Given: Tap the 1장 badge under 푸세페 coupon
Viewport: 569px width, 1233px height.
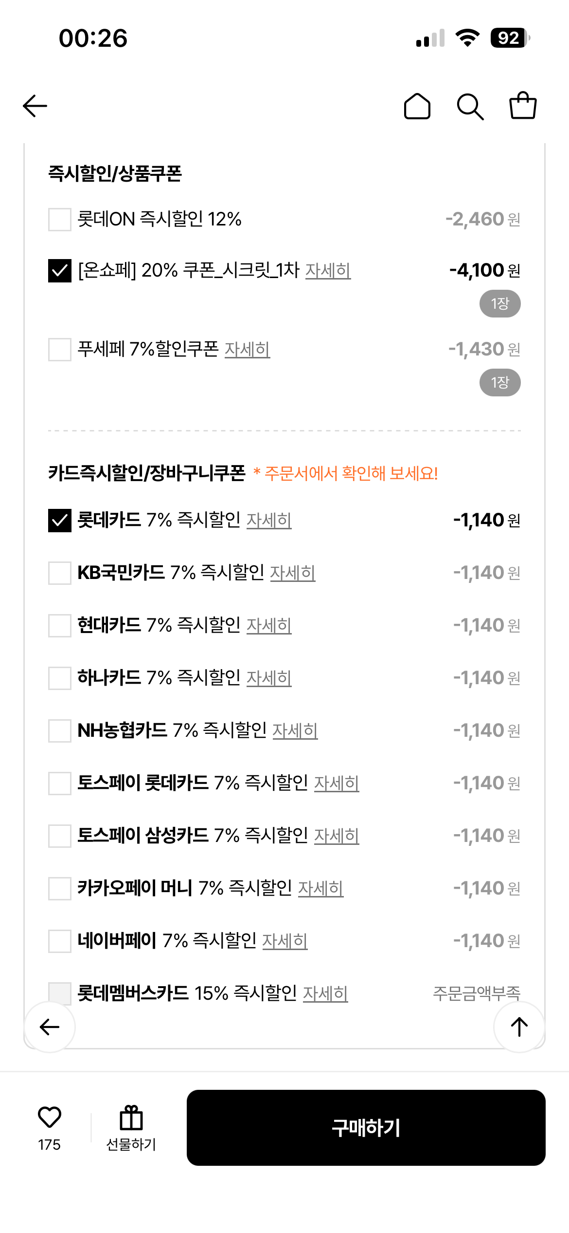Looking at the screenshot, I should pos(500,383).
